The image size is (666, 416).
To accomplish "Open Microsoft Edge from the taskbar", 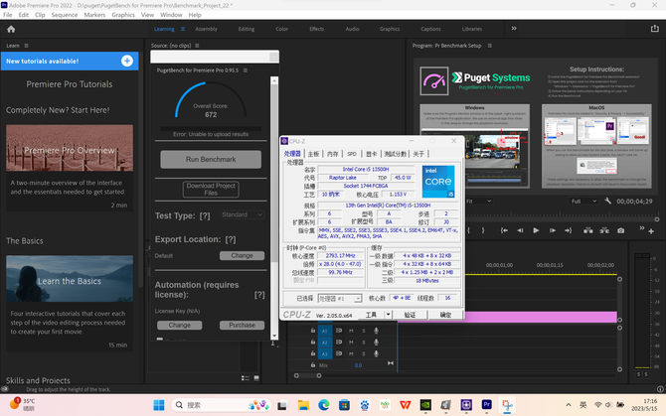I will coord(324,405).
